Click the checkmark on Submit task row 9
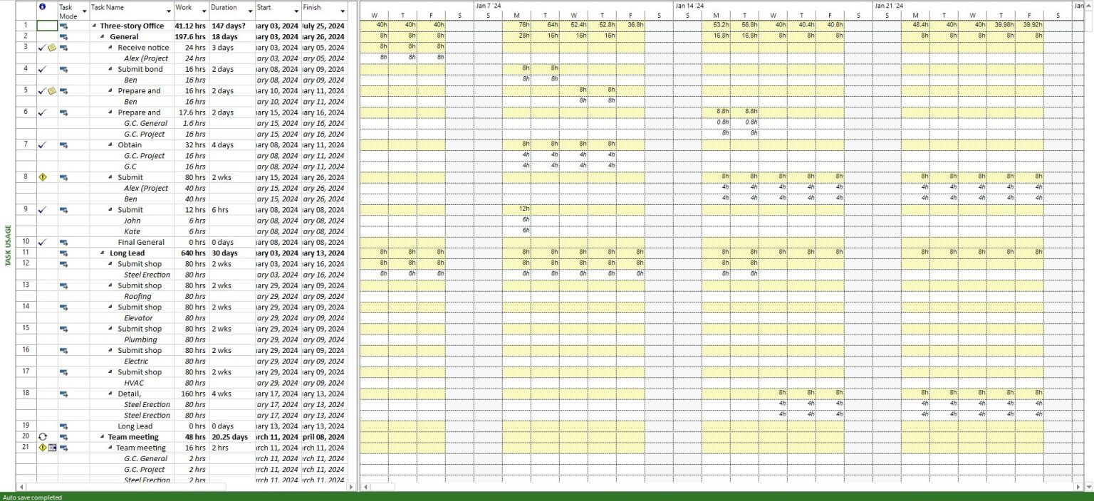Screen dimensions: 1094x501 coord(42,209)
